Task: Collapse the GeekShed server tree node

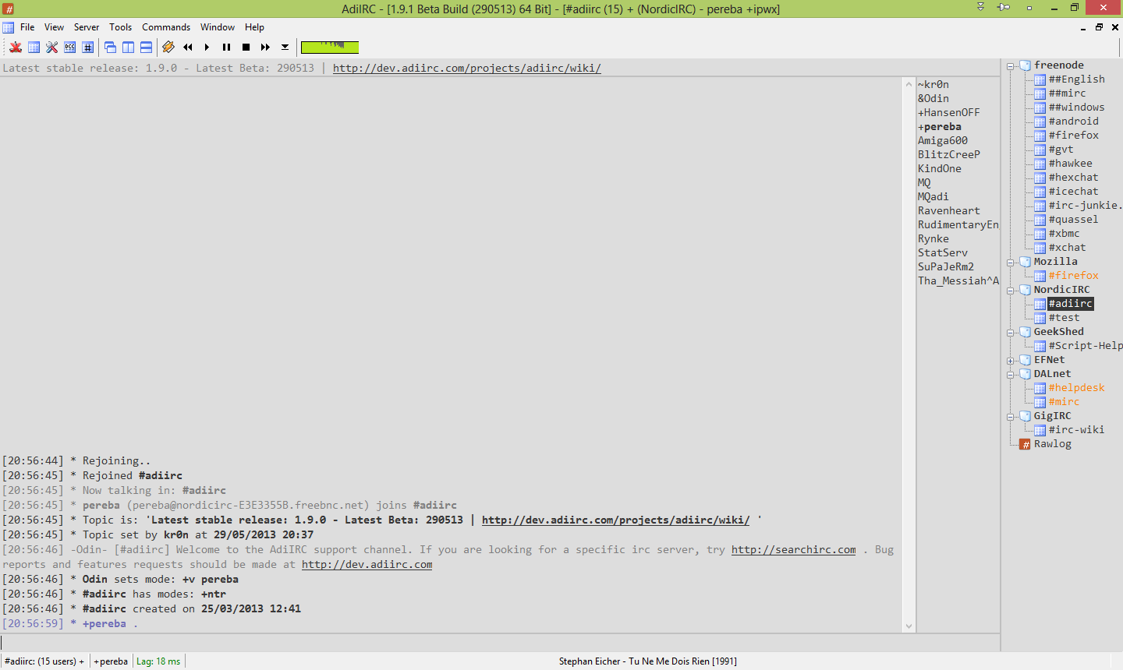Action: [x=1011, y=333]
